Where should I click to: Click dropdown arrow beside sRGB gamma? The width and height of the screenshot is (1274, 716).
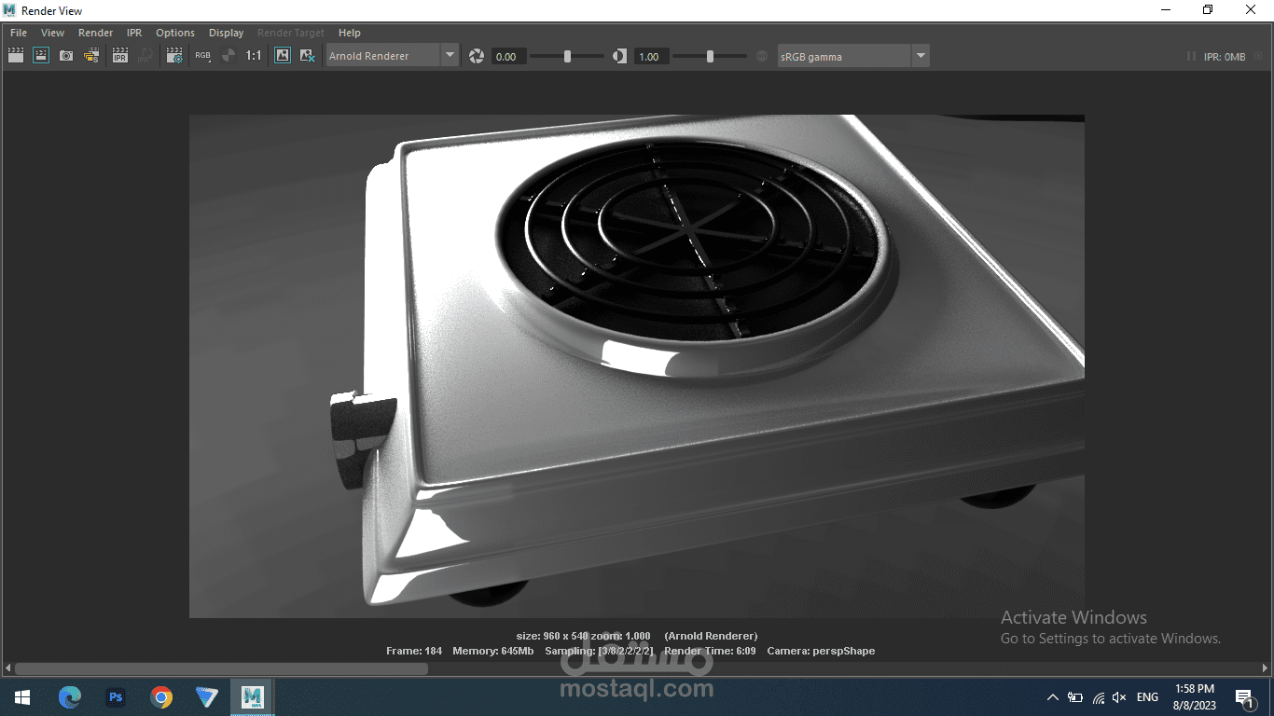[x=921, y=56]
